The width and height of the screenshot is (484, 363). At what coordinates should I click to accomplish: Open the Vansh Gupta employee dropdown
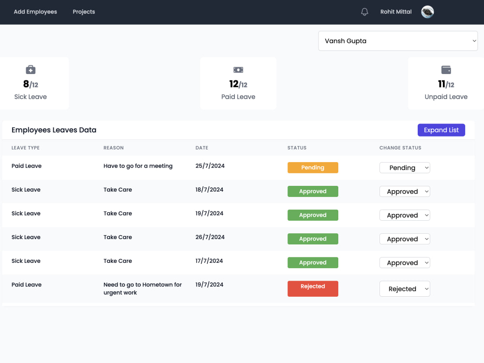[398, 41]
